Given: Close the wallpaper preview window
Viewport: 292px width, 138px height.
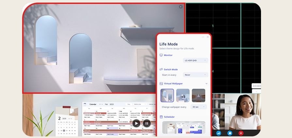Looking at the screenshot, I should click(181, 7).
